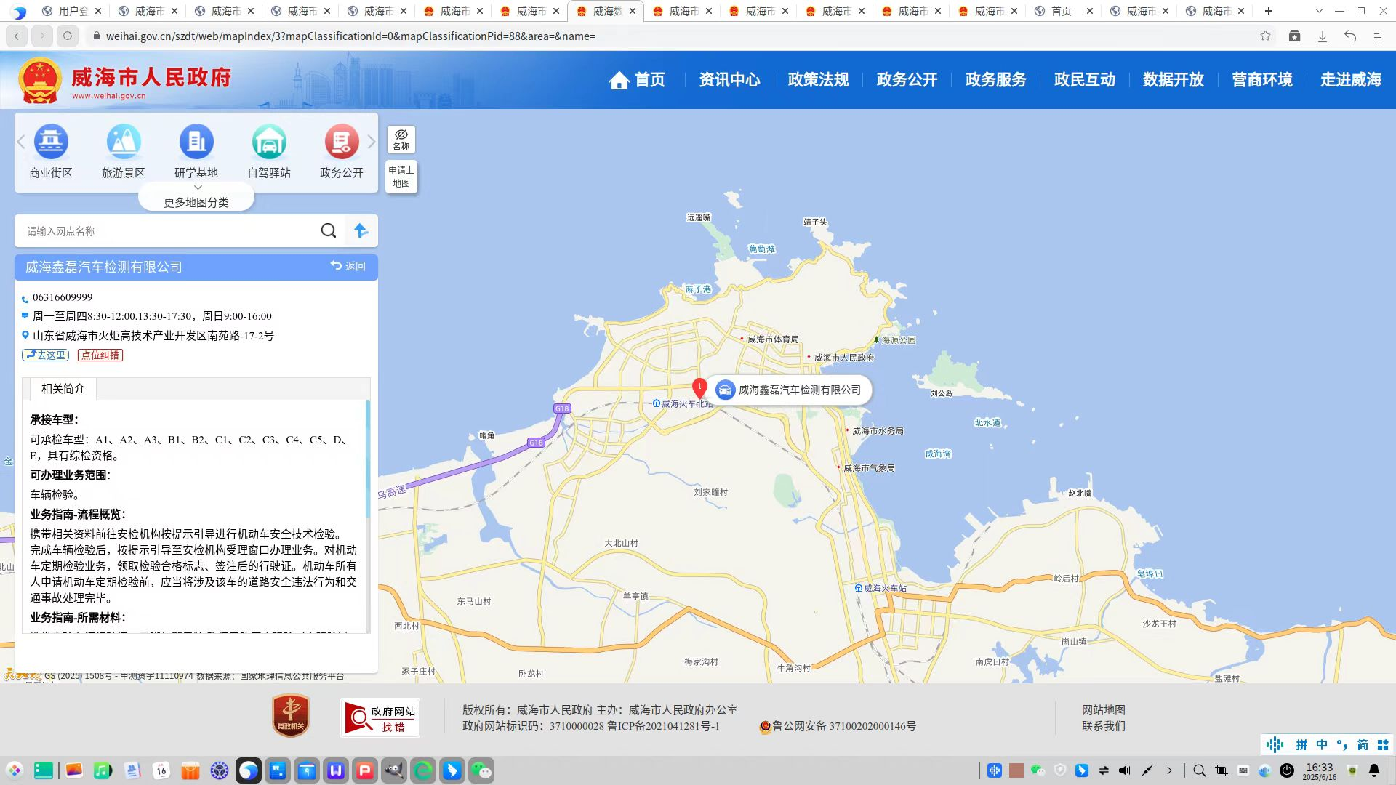Toggle the 名称 label visibility button
1396x785 pixels.
(x=401, y=139)
